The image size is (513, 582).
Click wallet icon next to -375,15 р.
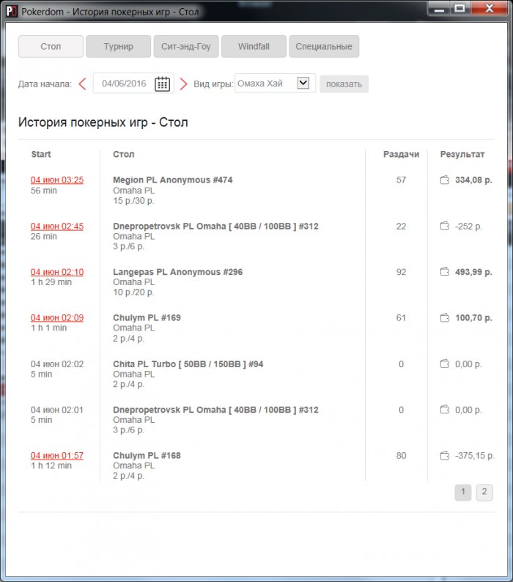coord(444,455)
